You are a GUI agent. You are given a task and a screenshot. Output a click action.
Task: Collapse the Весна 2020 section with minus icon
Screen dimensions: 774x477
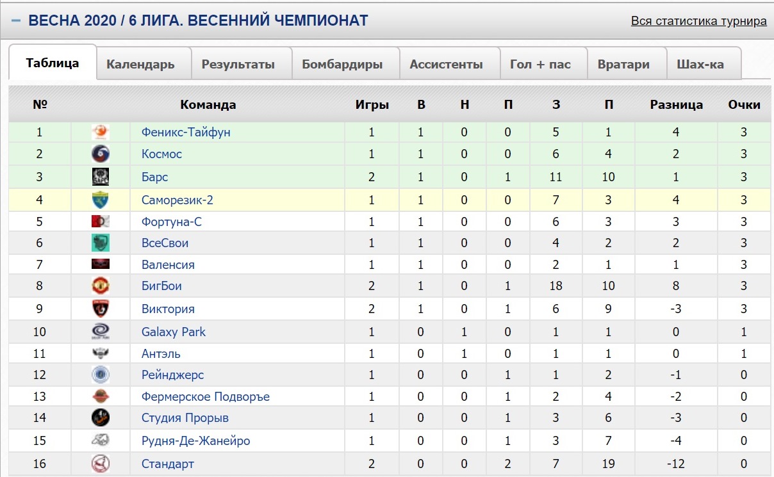click(x=16, y=21)
